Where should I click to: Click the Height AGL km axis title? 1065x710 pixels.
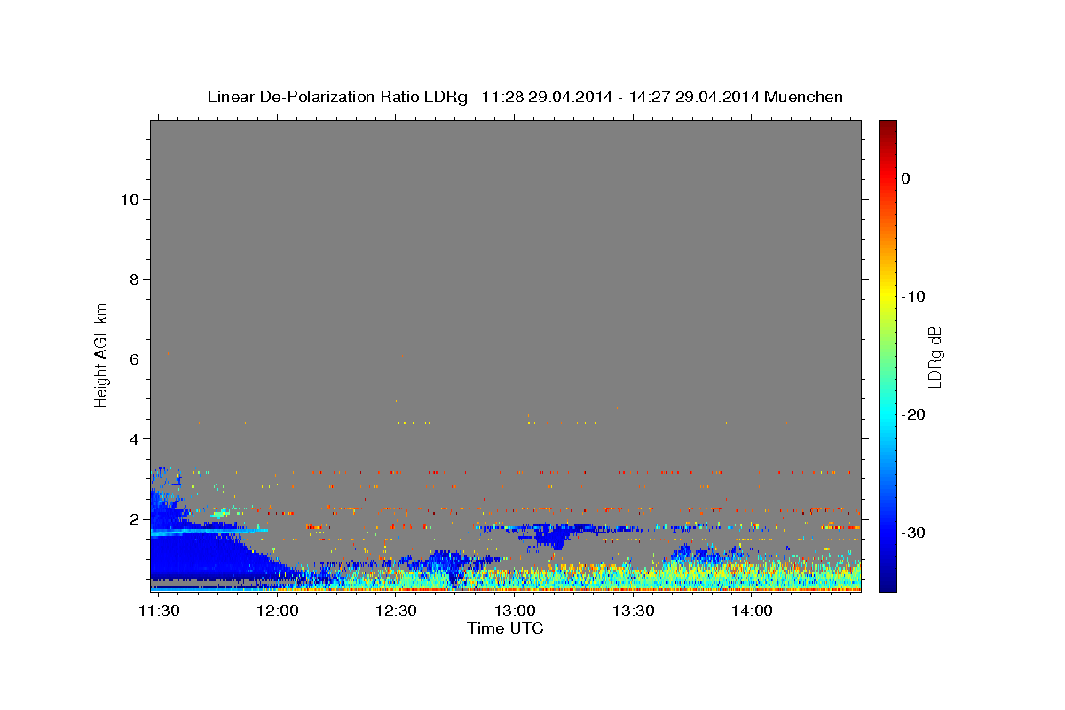[101, 354]
